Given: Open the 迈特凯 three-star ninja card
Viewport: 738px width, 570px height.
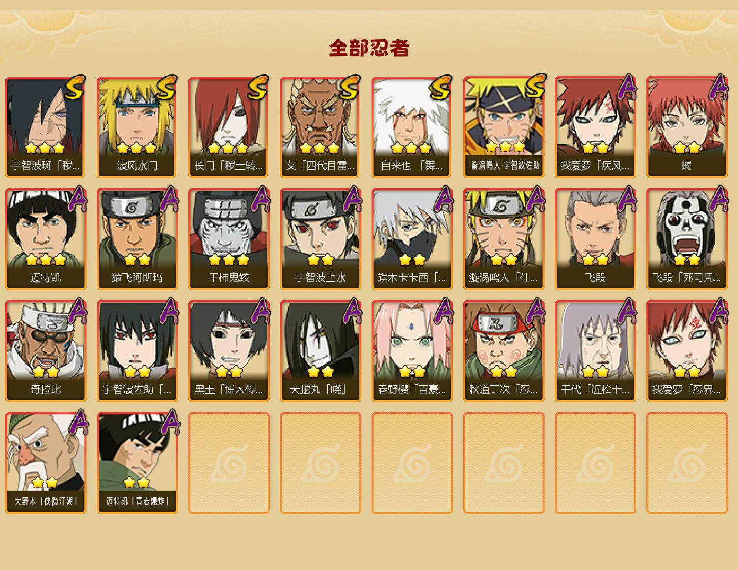Looking at the screenshot, I should click(45, 239).
